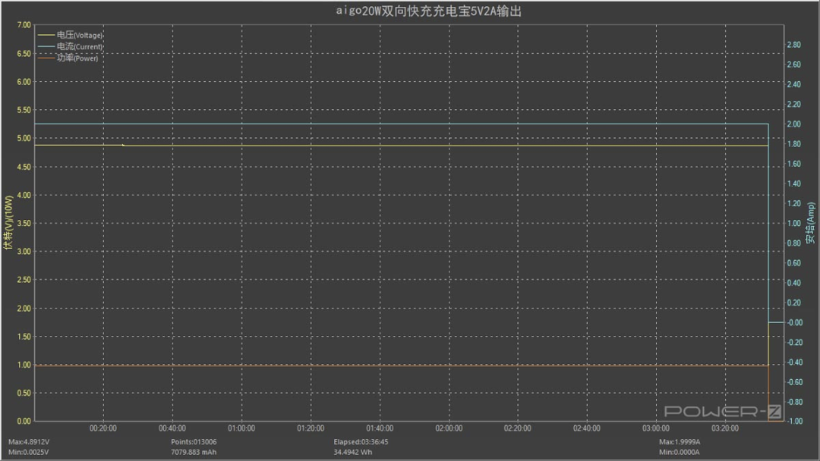Click the -0.80 tick on Amp axis
Viewport: 820px width, 461px height.
click(x=794, y=402)
